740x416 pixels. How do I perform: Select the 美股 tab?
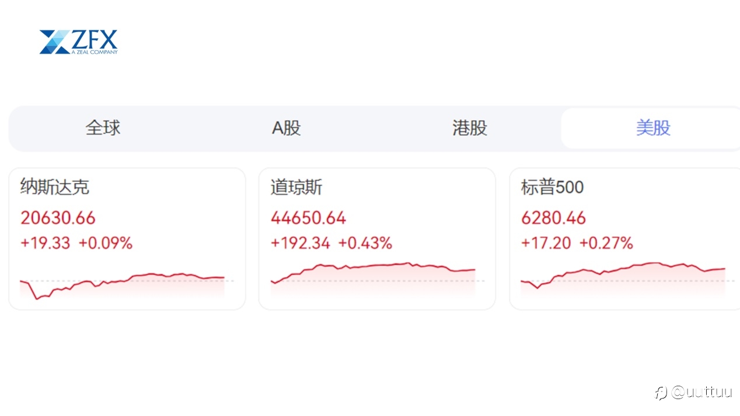653,128
